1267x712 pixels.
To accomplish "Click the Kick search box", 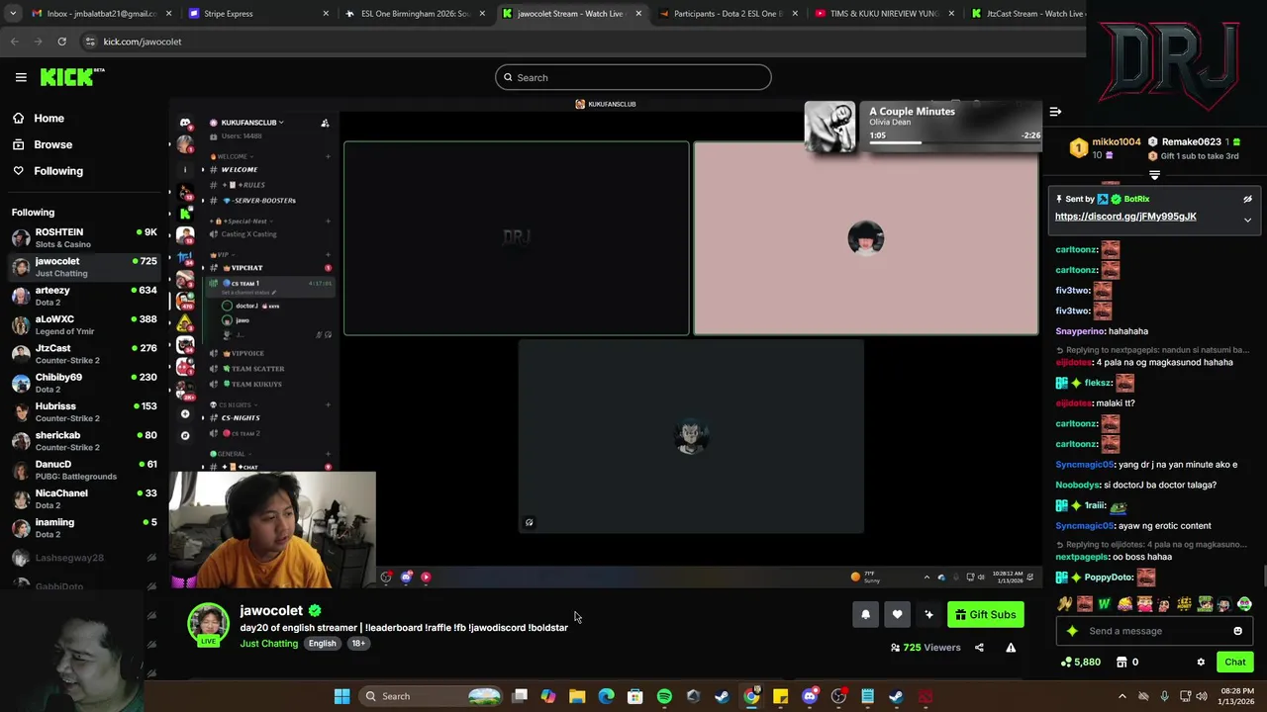I will click(x=633, y=77).
